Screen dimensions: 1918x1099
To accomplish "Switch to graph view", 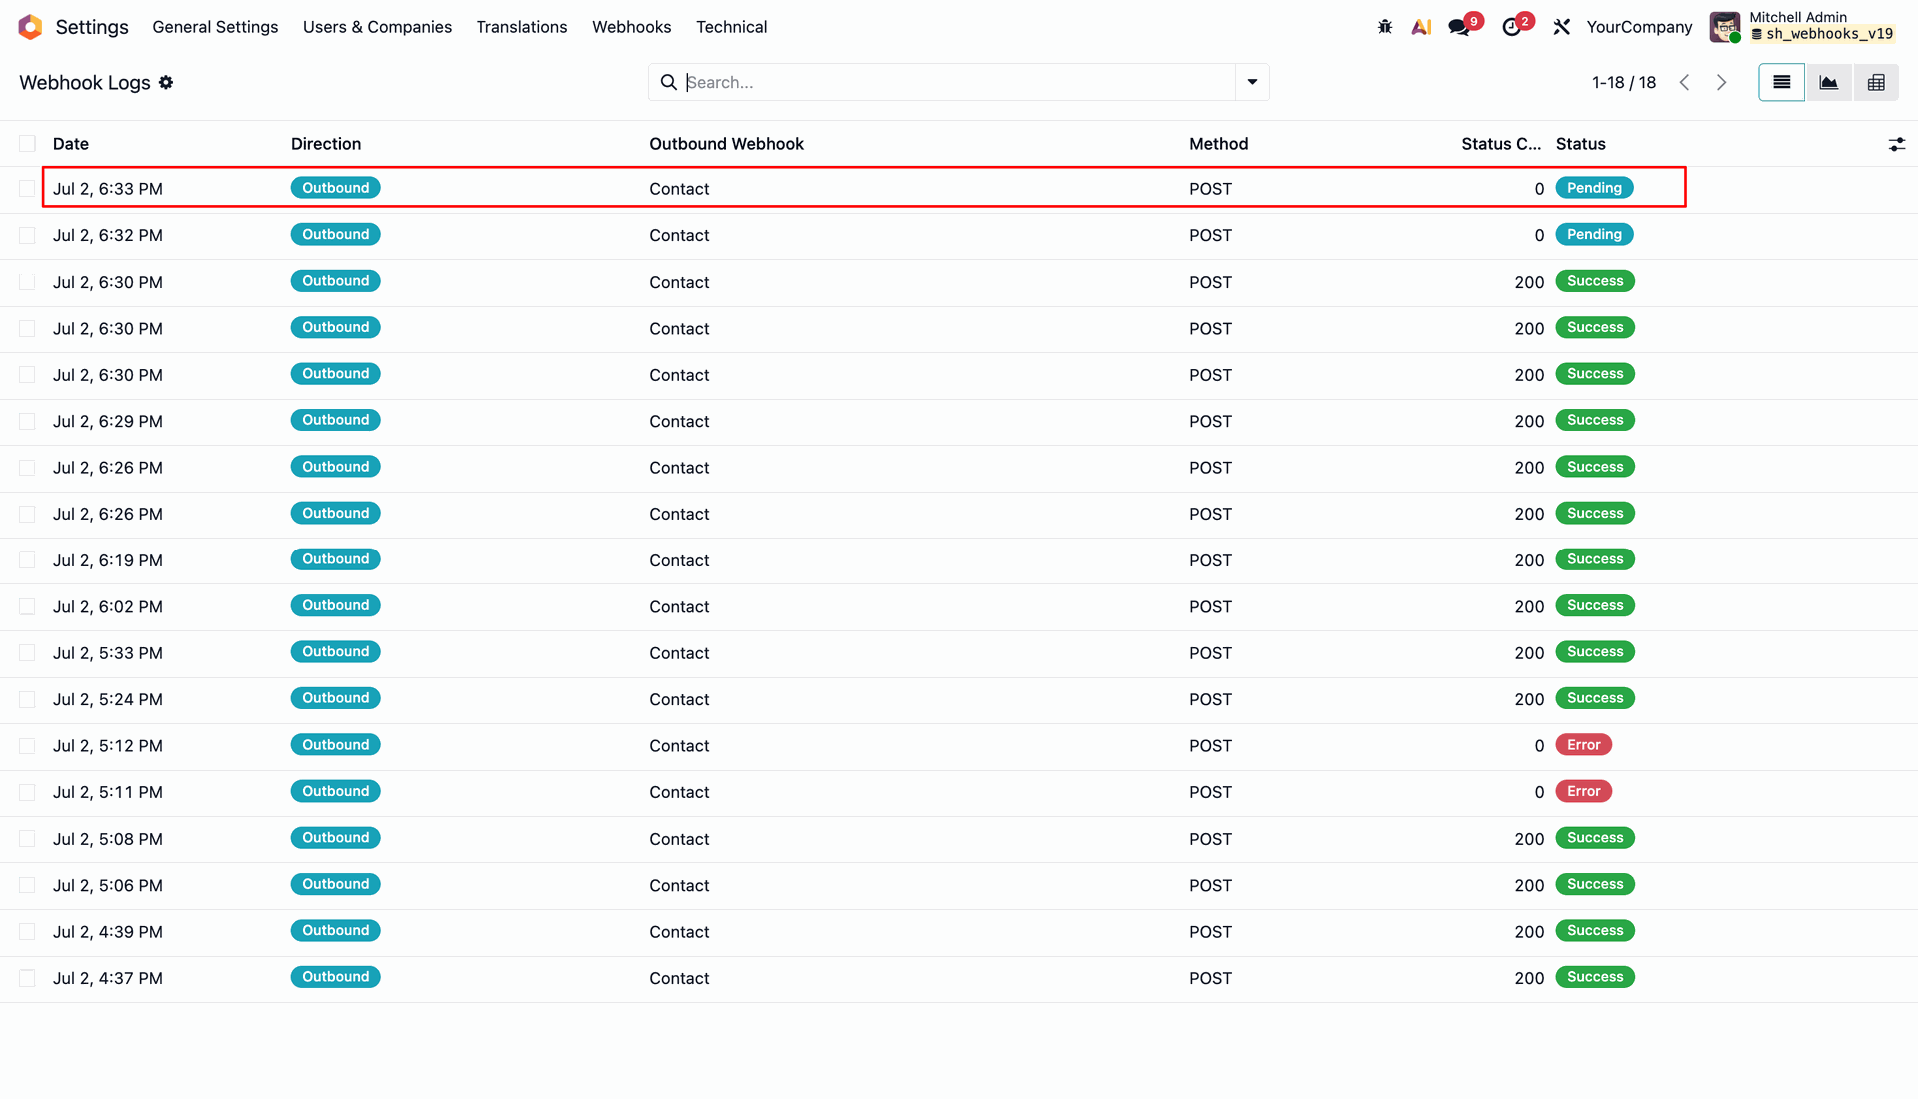I will 1829,82.
